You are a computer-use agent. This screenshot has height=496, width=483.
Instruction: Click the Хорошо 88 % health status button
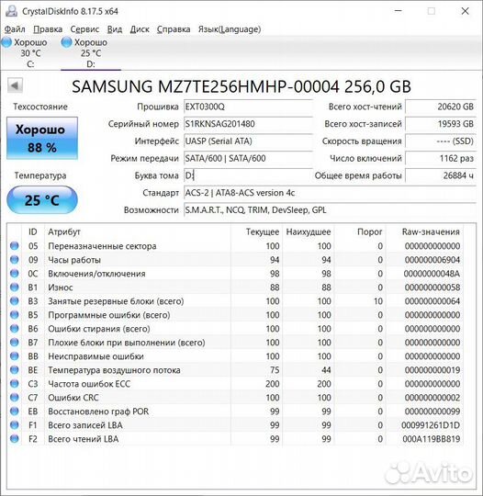point(42,138)
